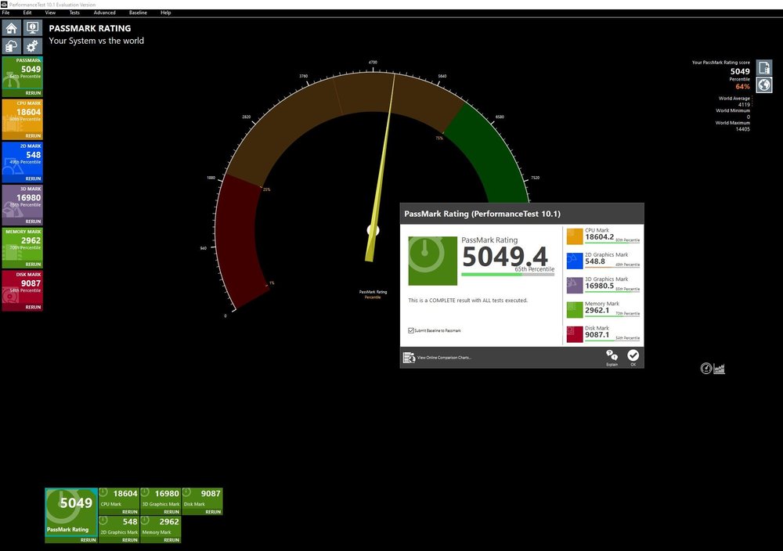Screen dimensions: 783x551
Task: Open the settings gears icon
Action: click(x=32, y=46)
